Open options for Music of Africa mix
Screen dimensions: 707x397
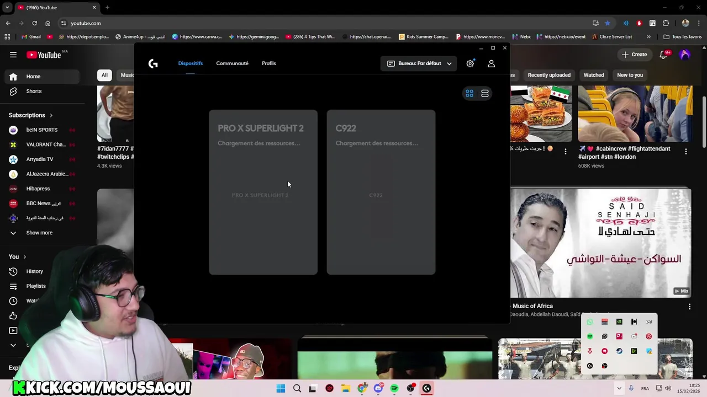click(x=689, y=307)
